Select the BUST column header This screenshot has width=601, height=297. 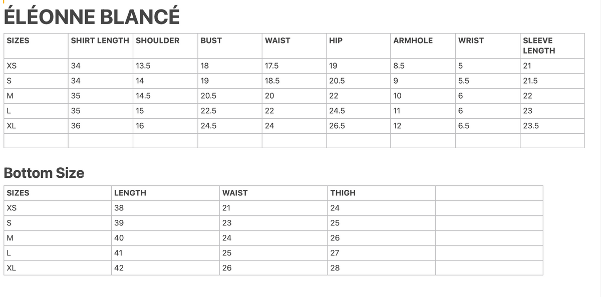[x=211, y=41]
